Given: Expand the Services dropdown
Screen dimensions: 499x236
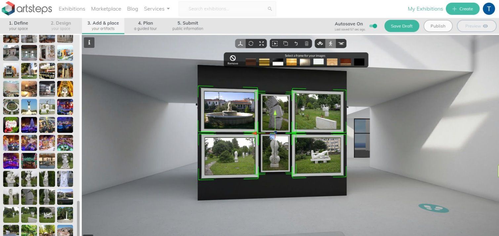Looking at the screenshot, I should (x=157, y=9).
